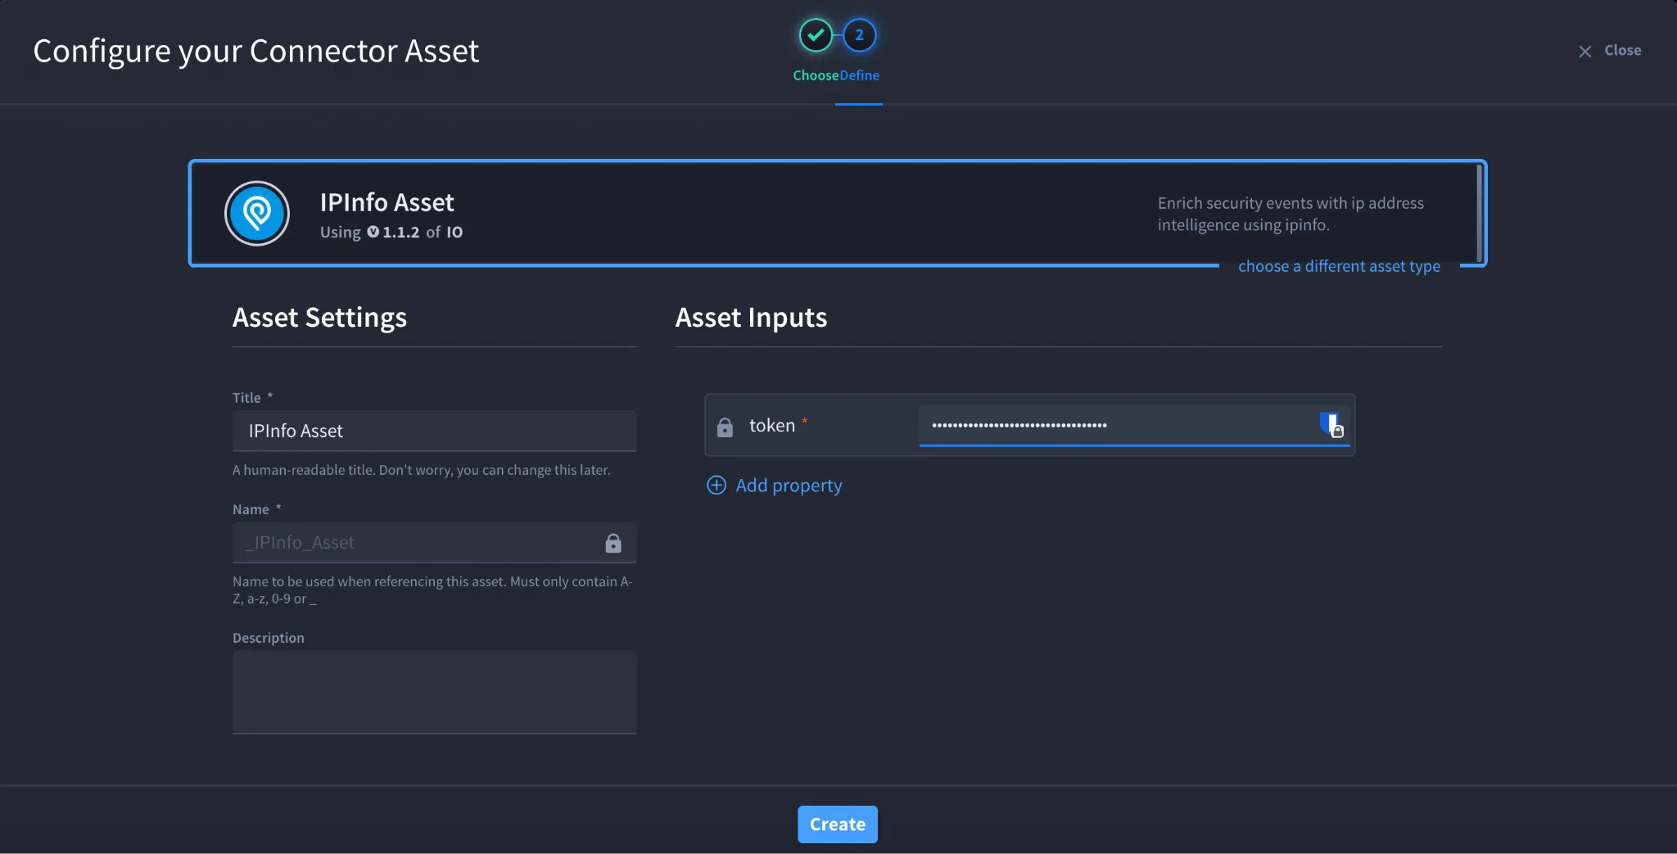Click Add property link
Viewport: 1677px width, 854px height.
click(789, 486)
